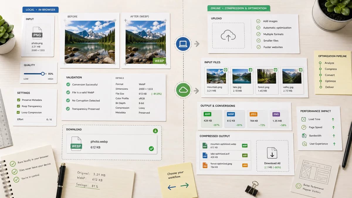Select the Online Compression & Optimization tab label
The width and height of the screenshot is (352, 198).
click(238, 8)
